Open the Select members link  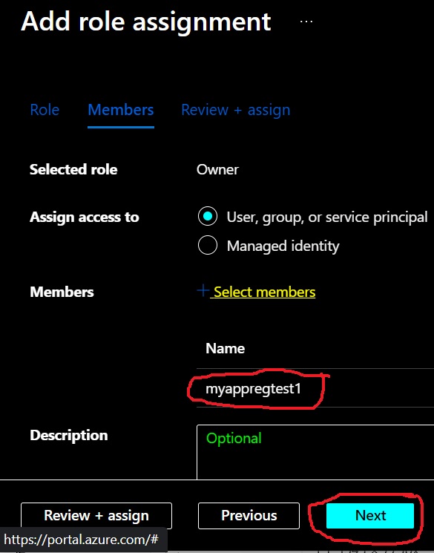(264, 292)
